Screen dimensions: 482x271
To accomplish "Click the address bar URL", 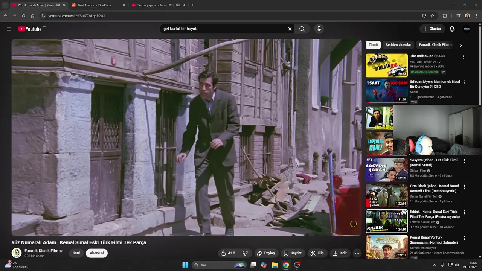I will tap(77, 16).
